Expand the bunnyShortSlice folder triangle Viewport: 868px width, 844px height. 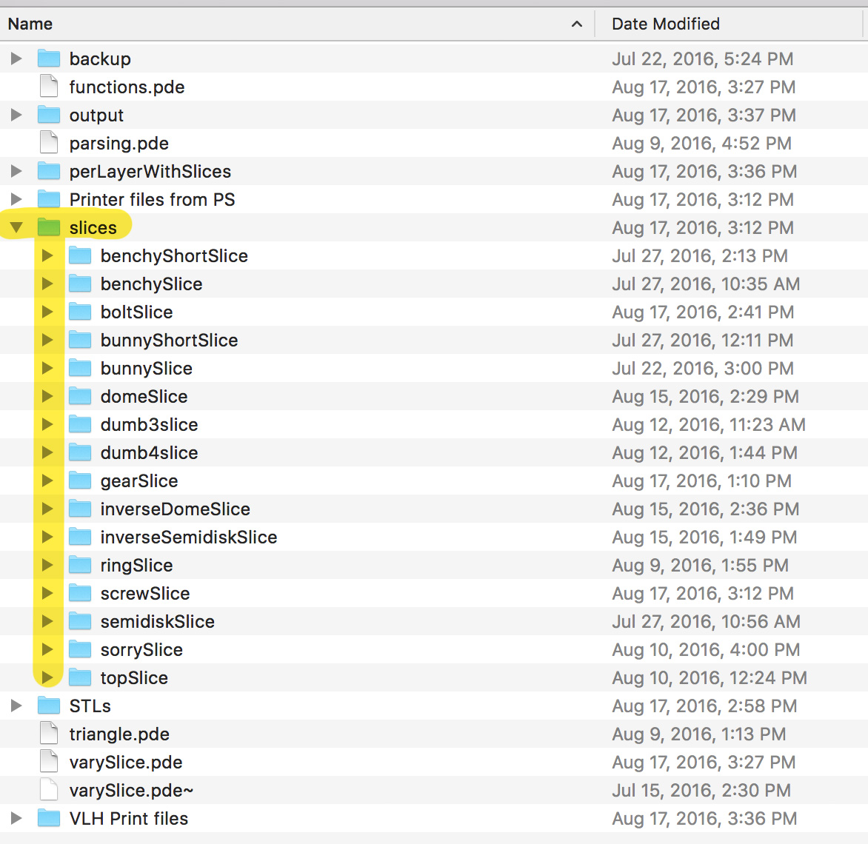click(47, 340)
